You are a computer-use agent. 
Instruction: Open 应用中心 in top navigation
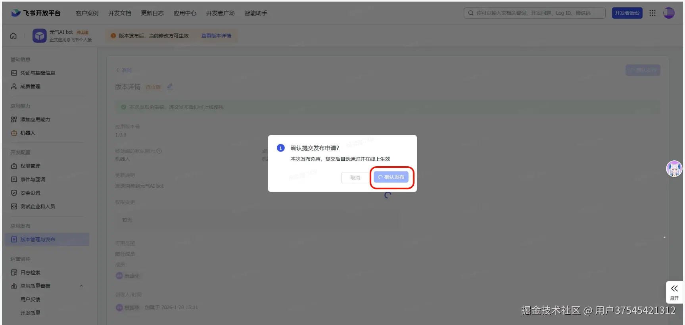point(185,13)
